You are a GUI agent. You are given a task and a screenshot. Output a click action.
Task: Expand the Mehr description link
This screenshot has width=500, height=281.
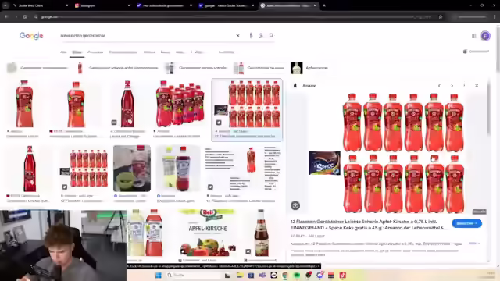point(473,244)
